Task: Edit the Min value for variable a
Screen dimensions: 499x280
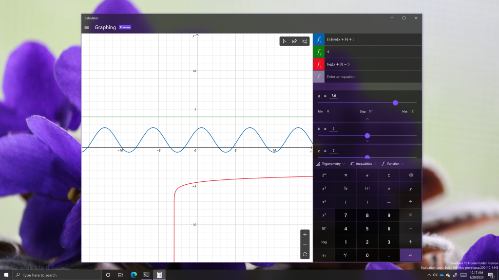Action: tap(328, 111)
